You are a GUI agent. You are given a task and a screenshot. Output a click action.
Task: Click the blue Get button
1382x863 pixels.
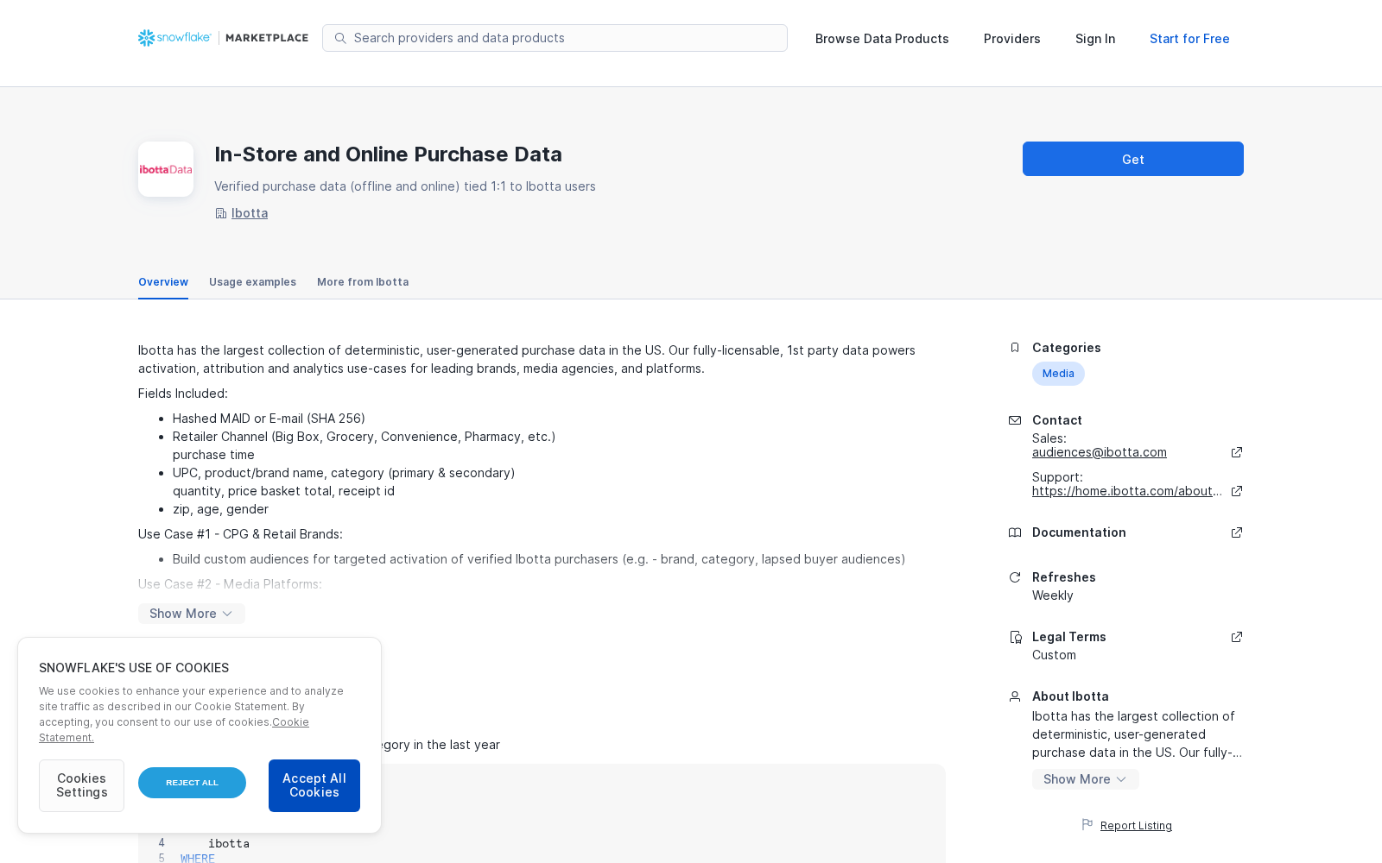click(x=1133, y=159)
